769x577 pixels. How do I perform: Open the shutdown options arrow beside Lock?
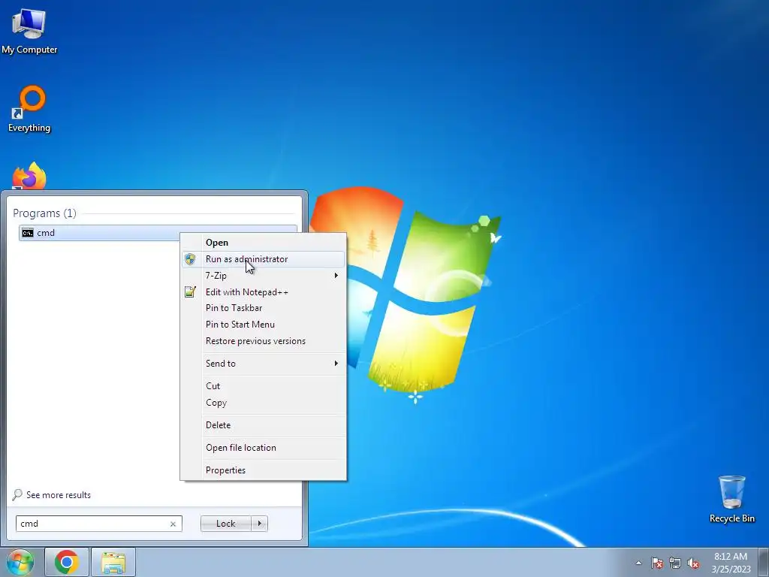[x=259, y=524]
